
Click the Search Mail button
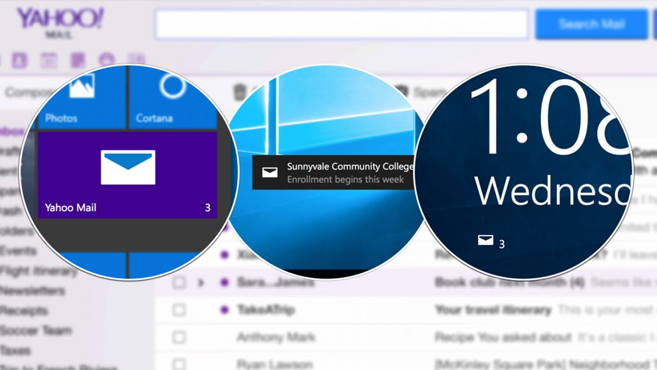click(x=591, y=24)
